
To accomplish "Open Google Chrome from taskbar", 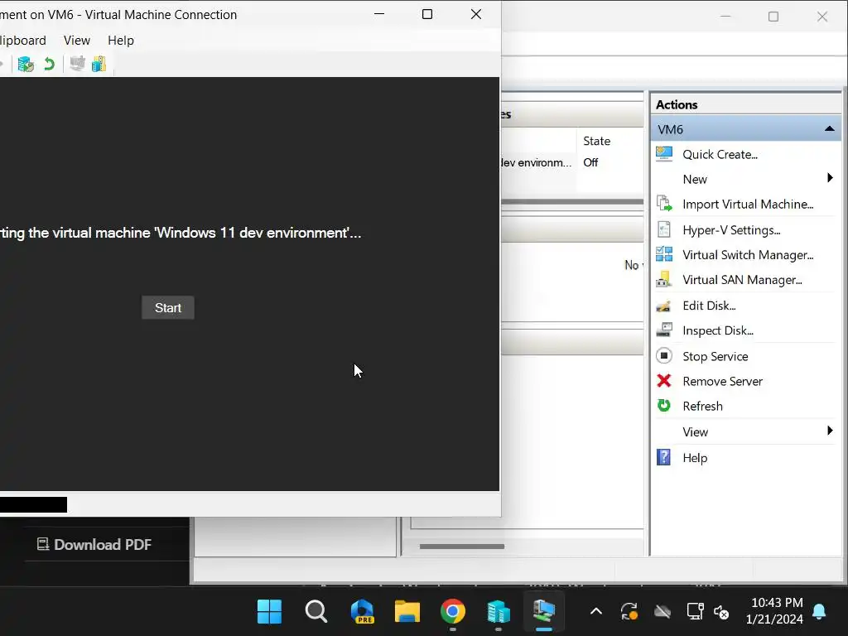I will pos(453,612).
